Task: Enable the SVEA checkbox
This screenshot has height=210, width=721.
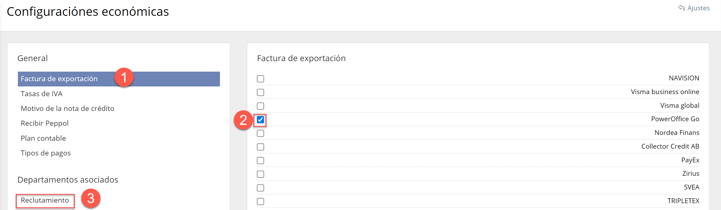Action: click(260, 188)
